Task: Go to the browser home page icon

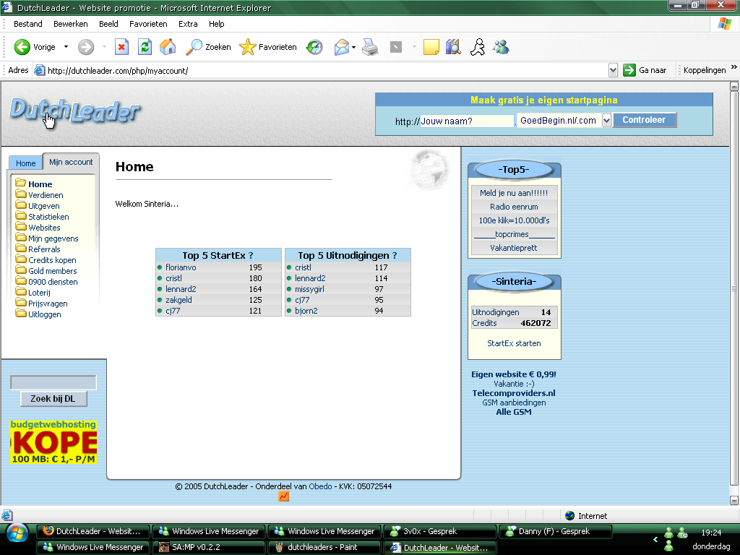Action: pos(168,47)
